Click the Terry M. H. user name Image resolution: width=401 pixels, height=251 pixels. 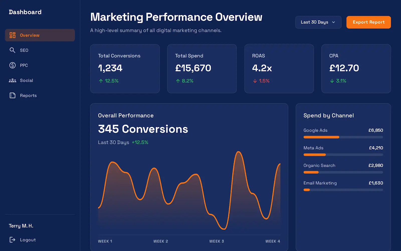[21, 226]
